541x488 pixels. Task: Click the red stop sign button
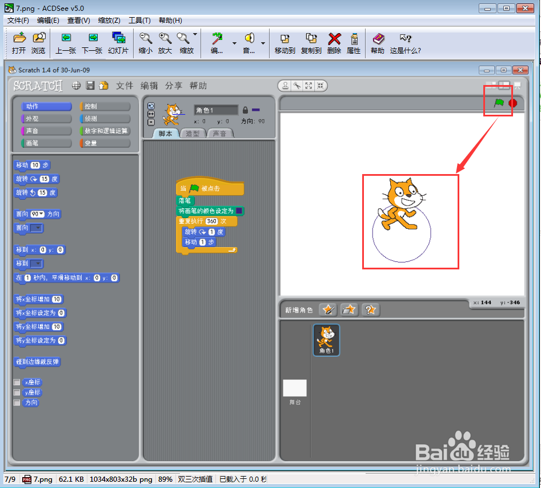click(x=512, y=103)
